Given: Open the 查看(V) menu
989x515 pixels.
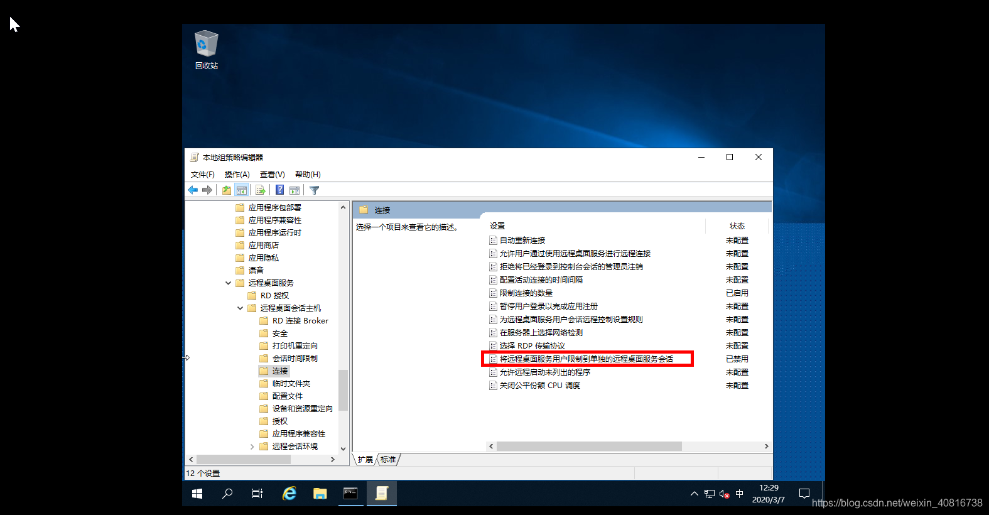Looking at the screenshot, I should 272,175.
